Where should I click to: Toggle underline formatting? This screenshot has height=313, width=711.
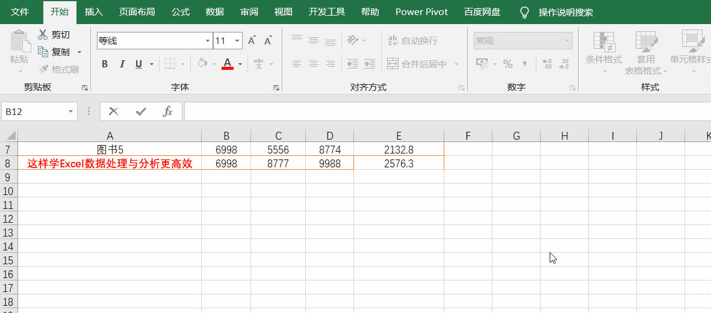pyautogui.click(x=138, y=64)
